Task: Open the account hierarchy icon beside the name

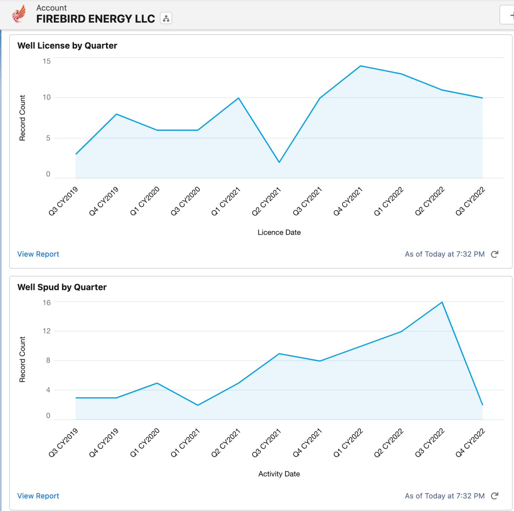Action: [166, 18]
